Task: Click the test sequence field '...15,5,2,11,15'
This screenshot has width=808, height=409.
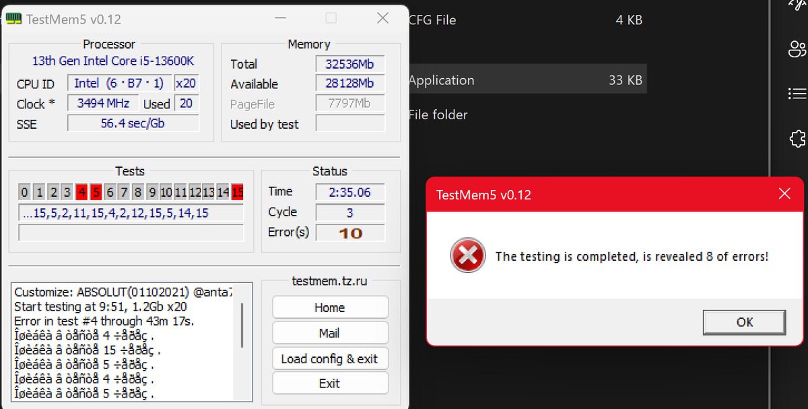Action: tap(131, 214)
